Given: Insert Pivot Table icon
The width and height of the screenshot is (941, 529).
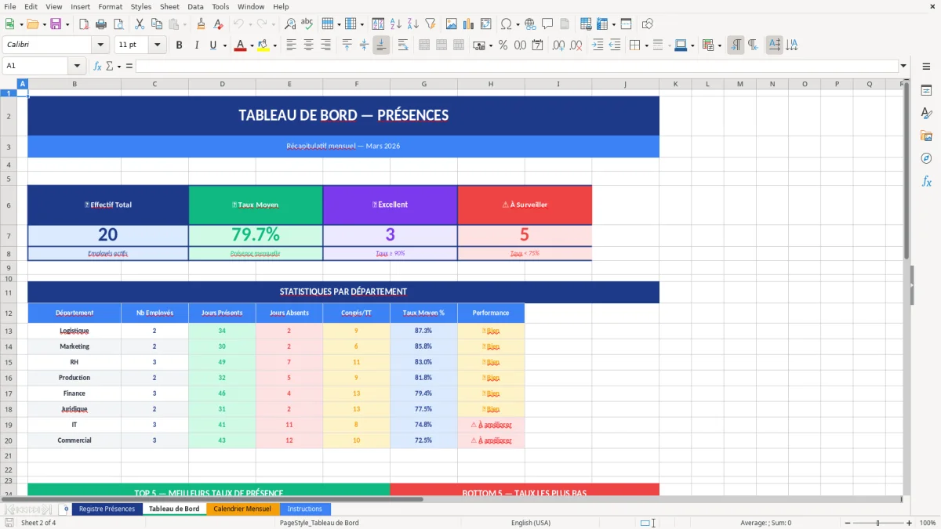Looking at the screenshot, I should (x=486, y=24).
